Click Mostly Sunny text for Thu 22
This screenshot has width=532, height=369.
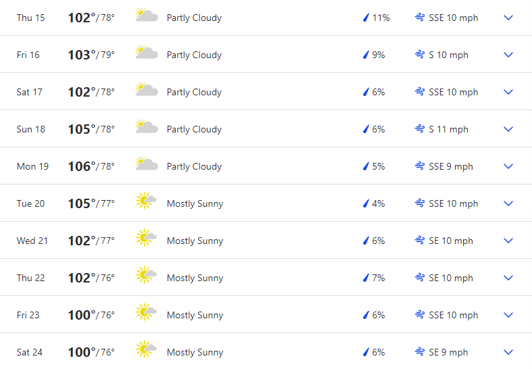coord(195,278)
